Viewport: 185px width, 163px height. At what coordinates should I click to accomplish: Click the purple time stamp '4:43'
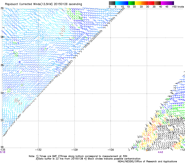(x=160, y=152)
